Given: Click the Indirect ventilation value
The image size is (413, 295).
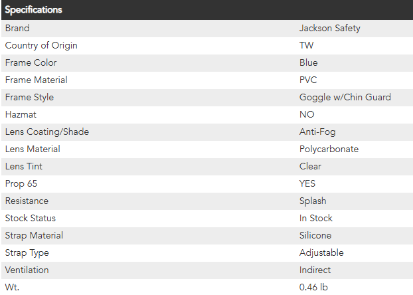Looking at the screenshot, I should (x=315, y=270).
